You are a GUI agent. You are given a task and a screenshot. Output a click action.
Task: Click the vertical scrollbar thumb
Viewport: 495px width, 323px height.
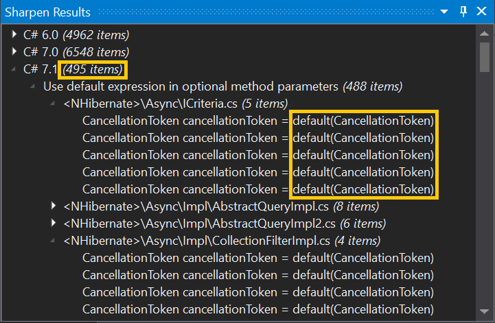pyautogui.click(x=484, y=58)
